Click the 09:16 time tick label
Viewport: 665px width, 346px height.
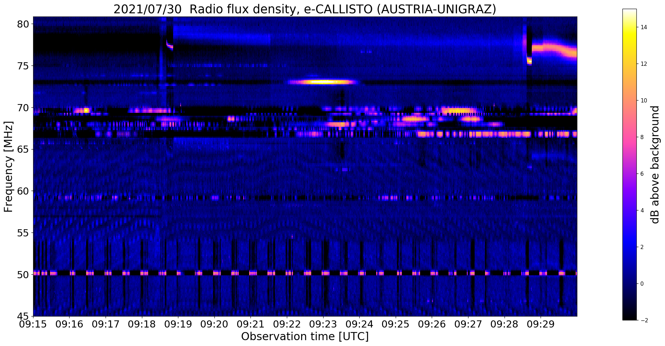(69, 324)
